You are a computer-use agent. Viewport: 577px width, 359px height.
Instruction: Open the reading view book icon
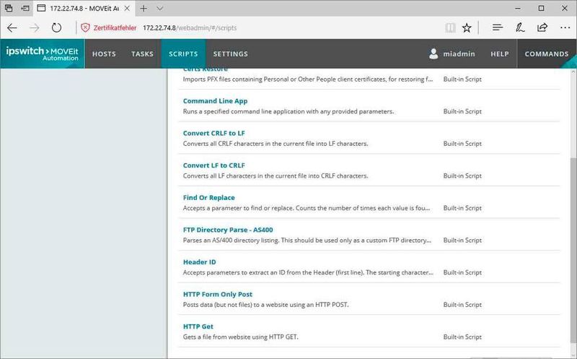pos(450,27)
